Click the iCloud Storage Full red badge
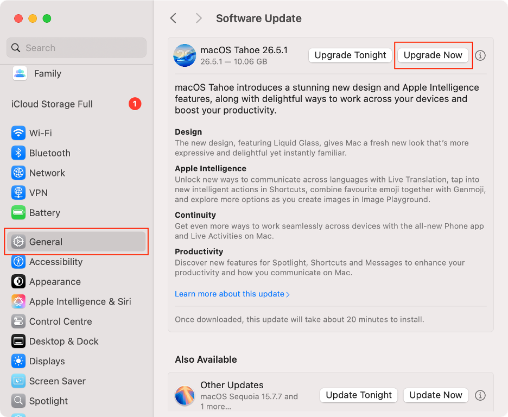 [135, 104]
